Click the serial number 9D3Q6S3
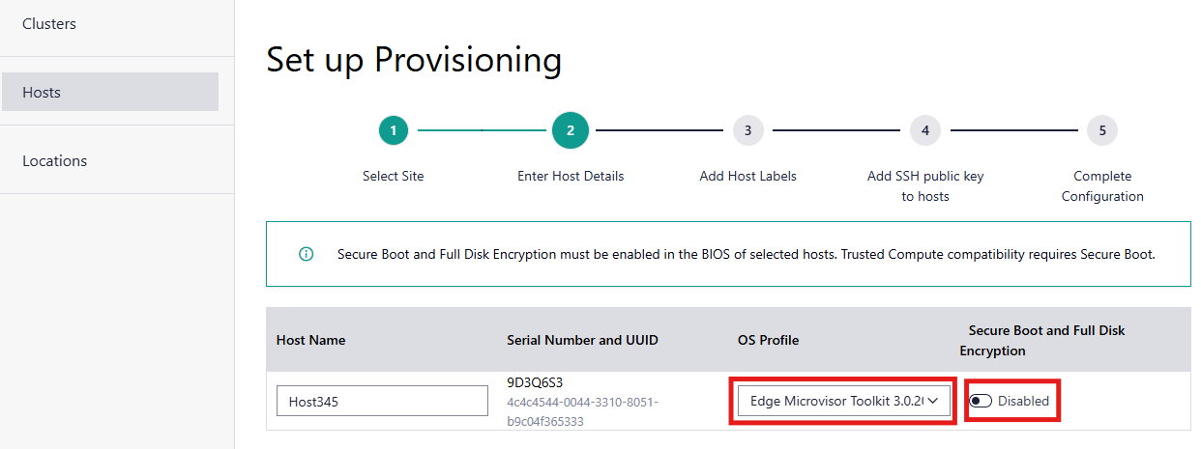Image resolution: width=1201 pixels, height=449 pixels. (x=535, y=382)
